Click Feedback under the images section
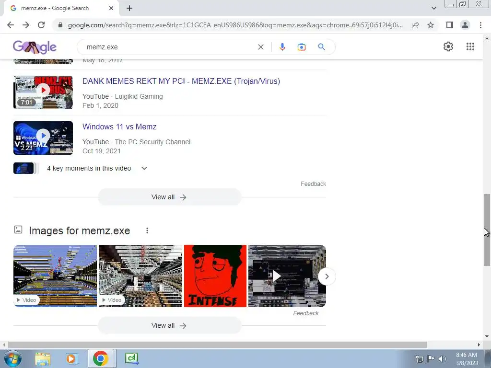This screenshot has width=491, height=368. tap(305, 313)
